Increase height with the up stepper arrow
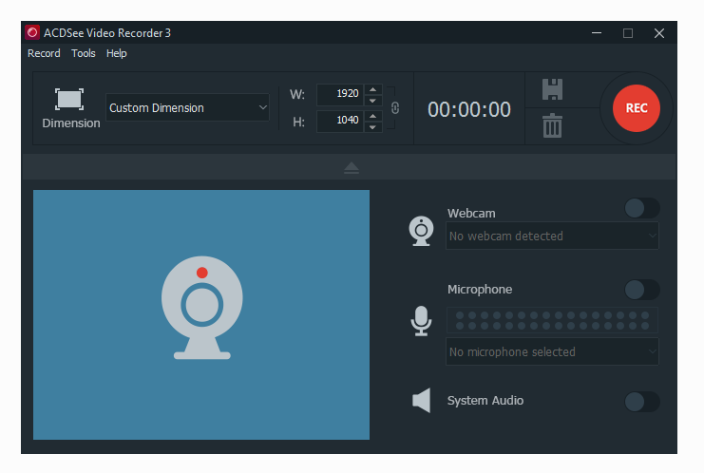Screen dimensions: 704x473 [x=372, y=116]
